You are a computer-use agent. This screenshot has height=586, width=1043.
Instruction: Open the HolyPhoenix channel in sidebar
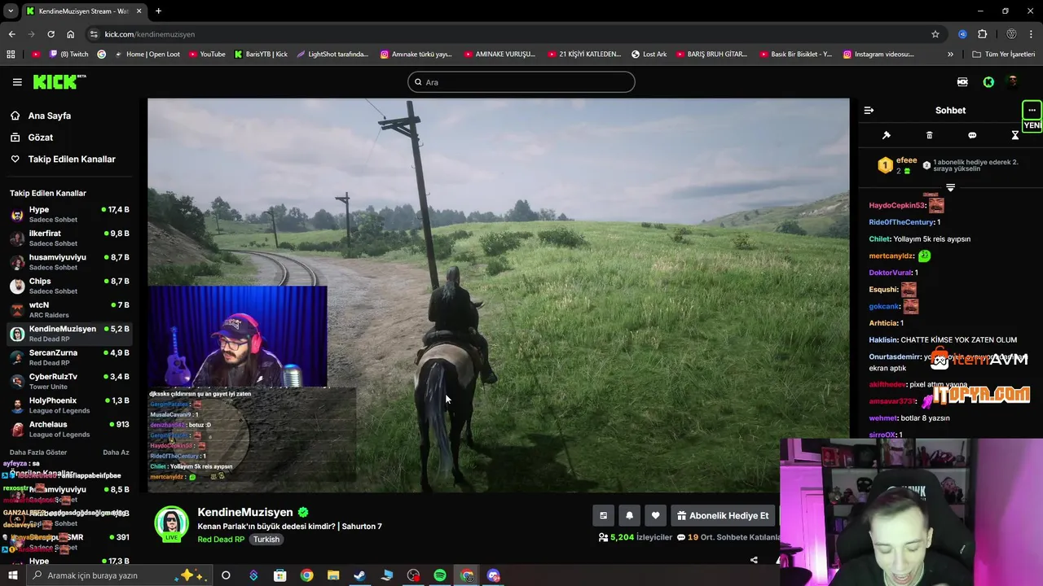coord(69,405)
